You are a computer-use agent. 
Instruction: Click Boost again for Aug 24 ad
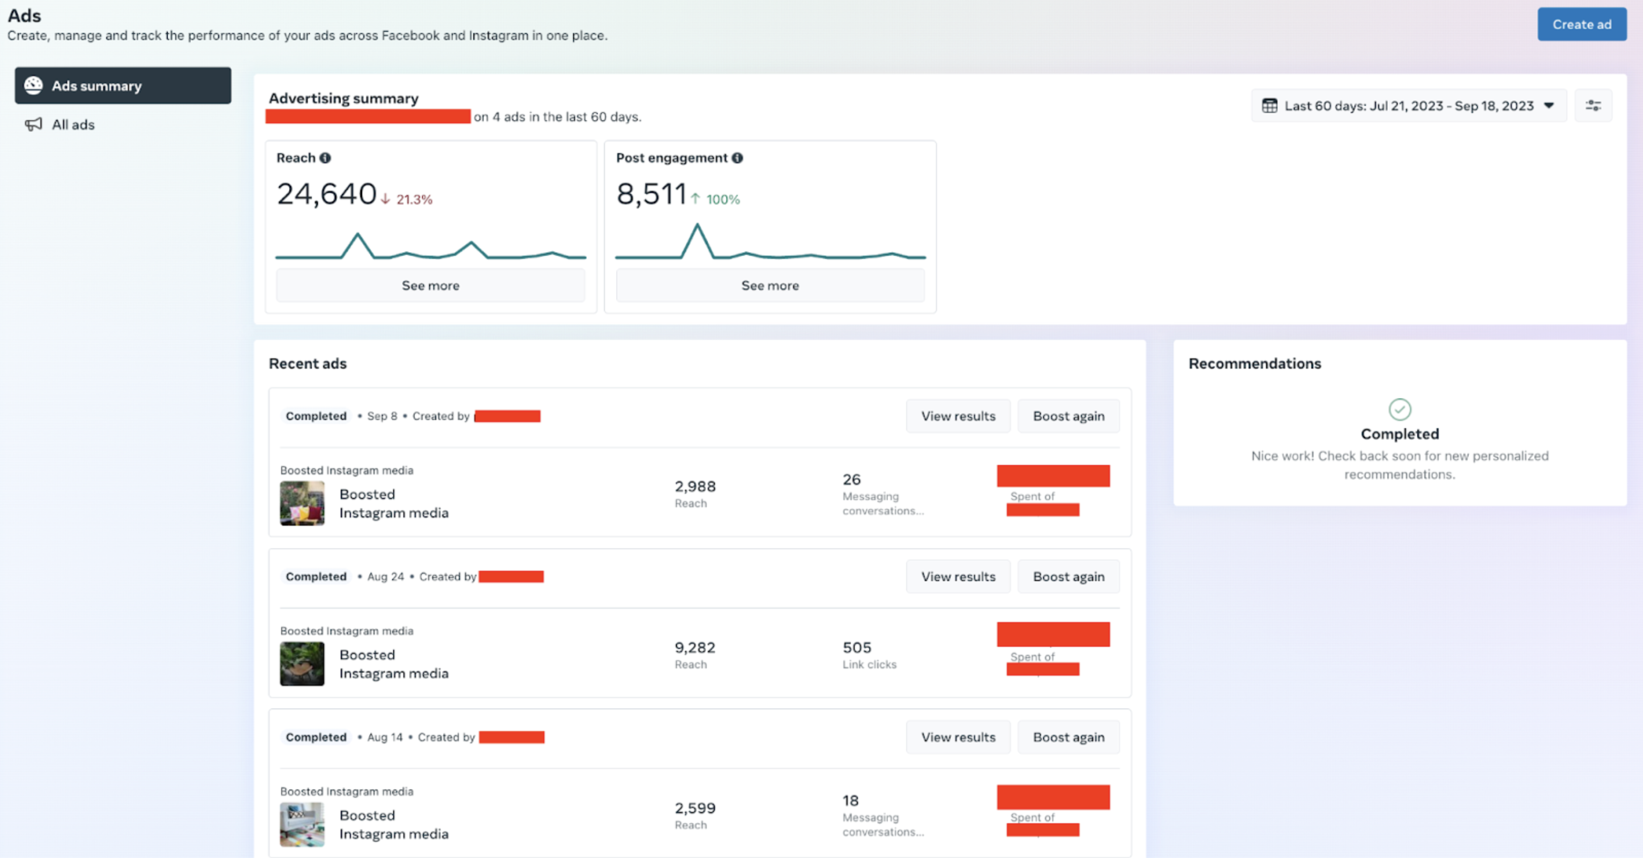[1068, 576]
